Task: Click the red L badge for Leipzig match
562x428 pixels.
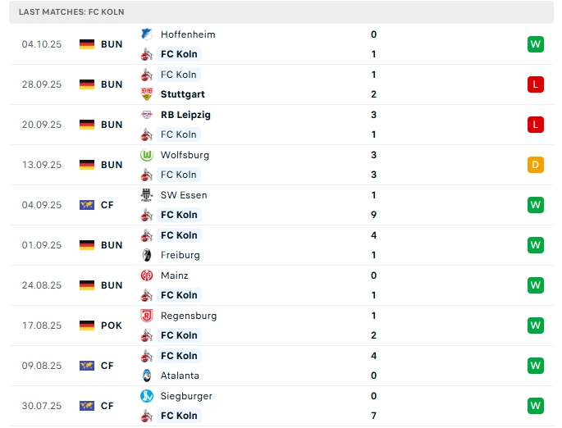Action: (536, 125)
